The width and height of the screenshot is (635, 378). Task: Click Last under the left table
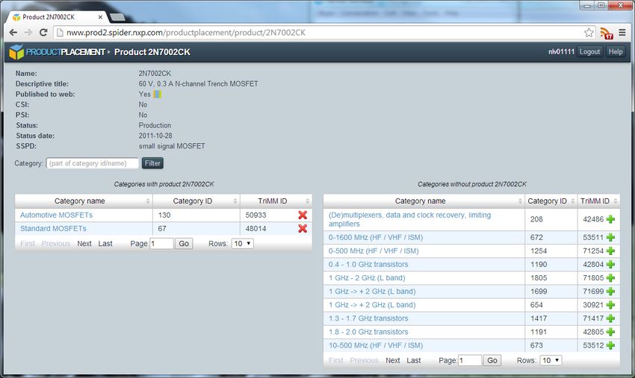coord(105,243)
